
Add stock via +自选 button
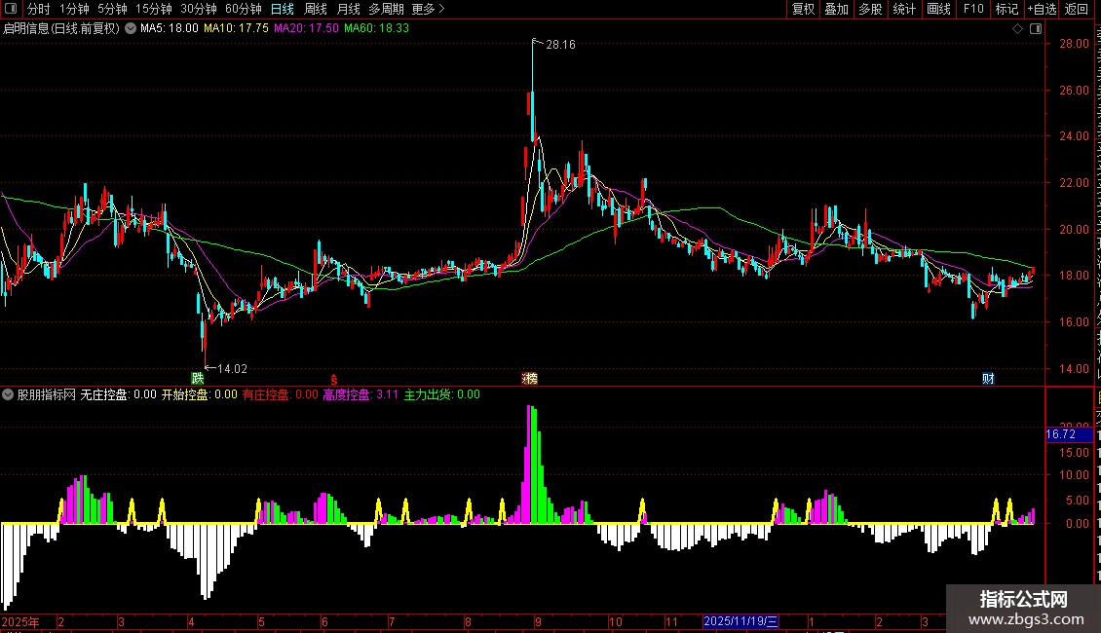click(1042, 9)
